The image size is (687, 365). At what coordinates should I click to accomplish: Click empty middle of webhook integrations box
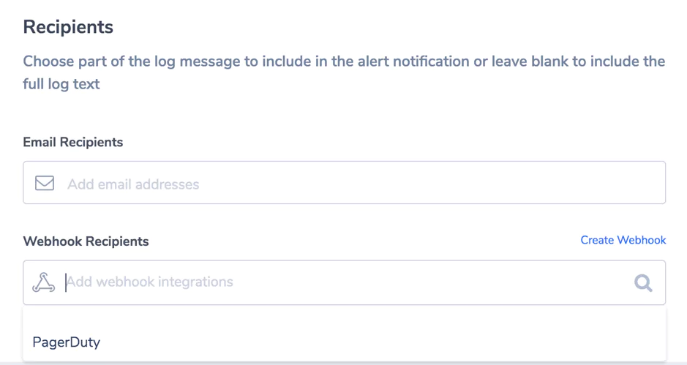416,282
